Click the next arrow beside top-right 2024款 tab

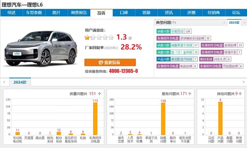[244, 22]
